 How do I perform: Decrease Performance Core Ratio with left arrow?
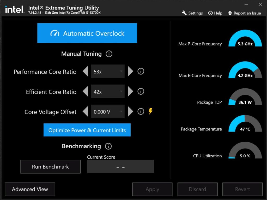pyautogui.click(x=85, y=71)
